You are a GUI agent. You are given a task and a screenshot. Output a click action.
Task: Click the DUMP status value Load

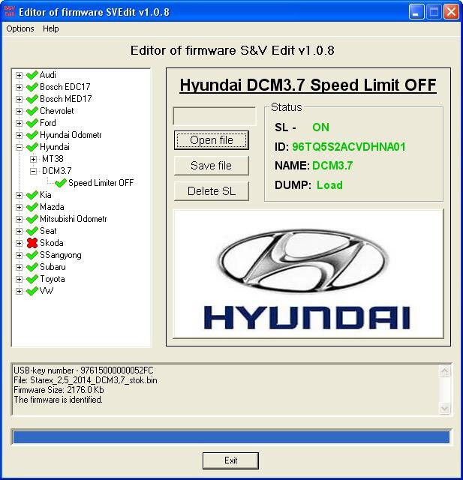tap(329, 185)
